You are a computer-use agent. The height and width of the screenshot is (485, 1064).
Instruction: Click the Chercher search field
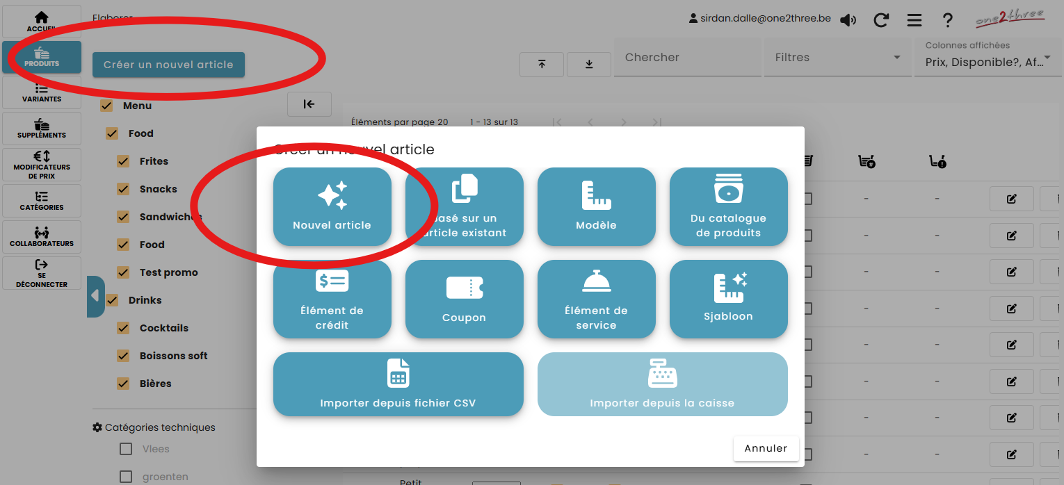tap(686, 58)
